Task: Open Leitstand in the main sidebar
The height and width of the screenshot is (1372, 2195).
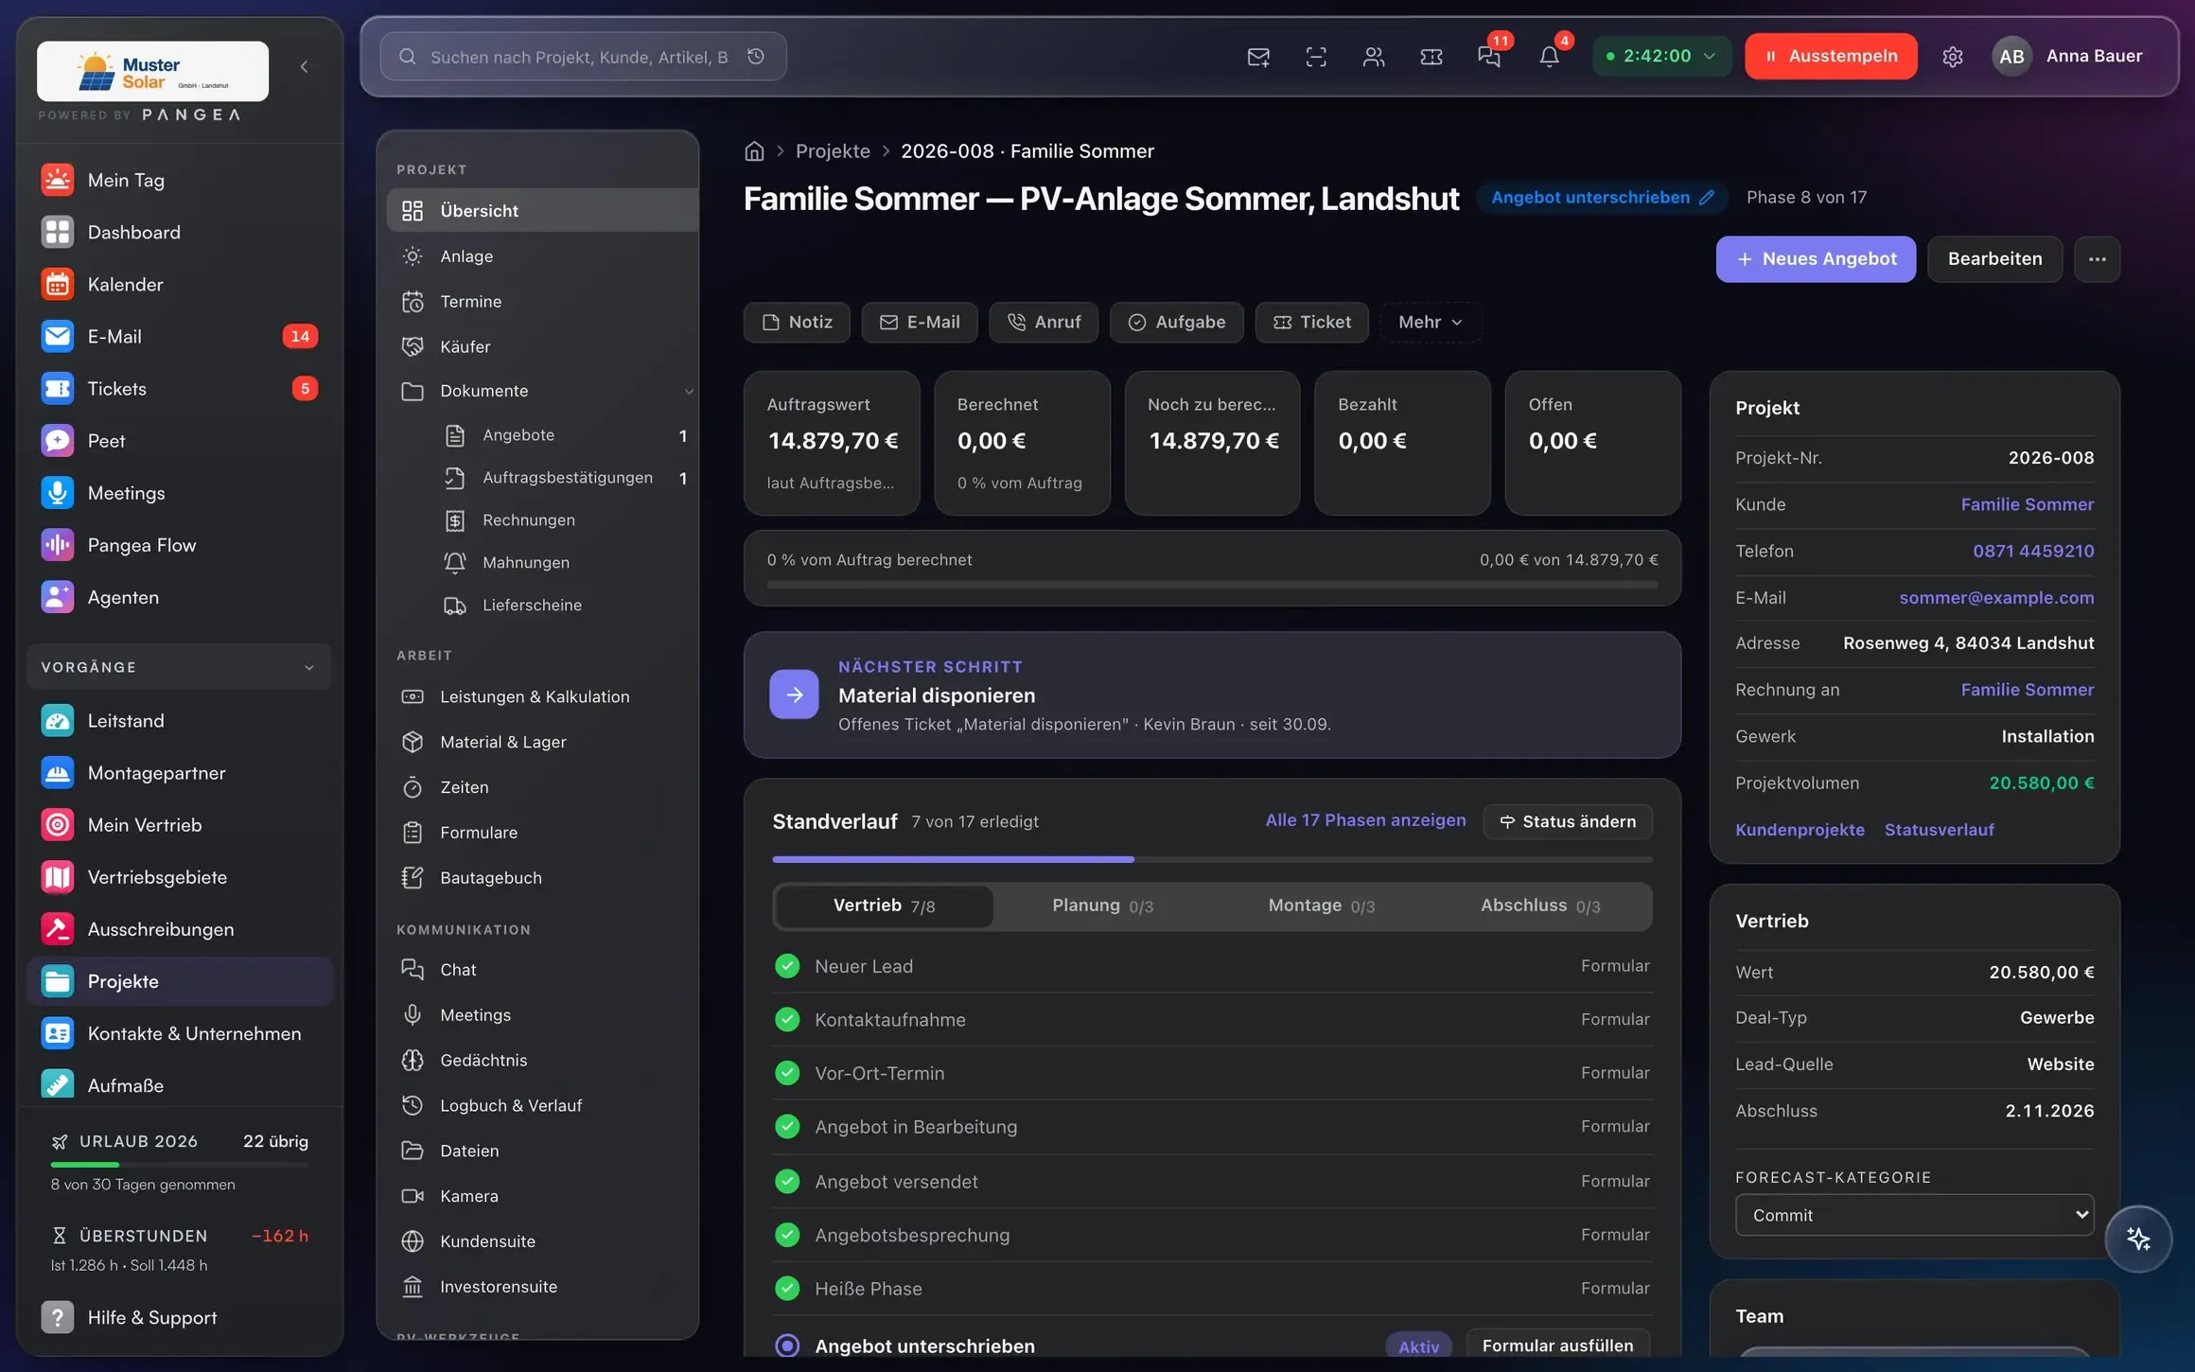Action: pyautogui.click(x=180, y=721)
